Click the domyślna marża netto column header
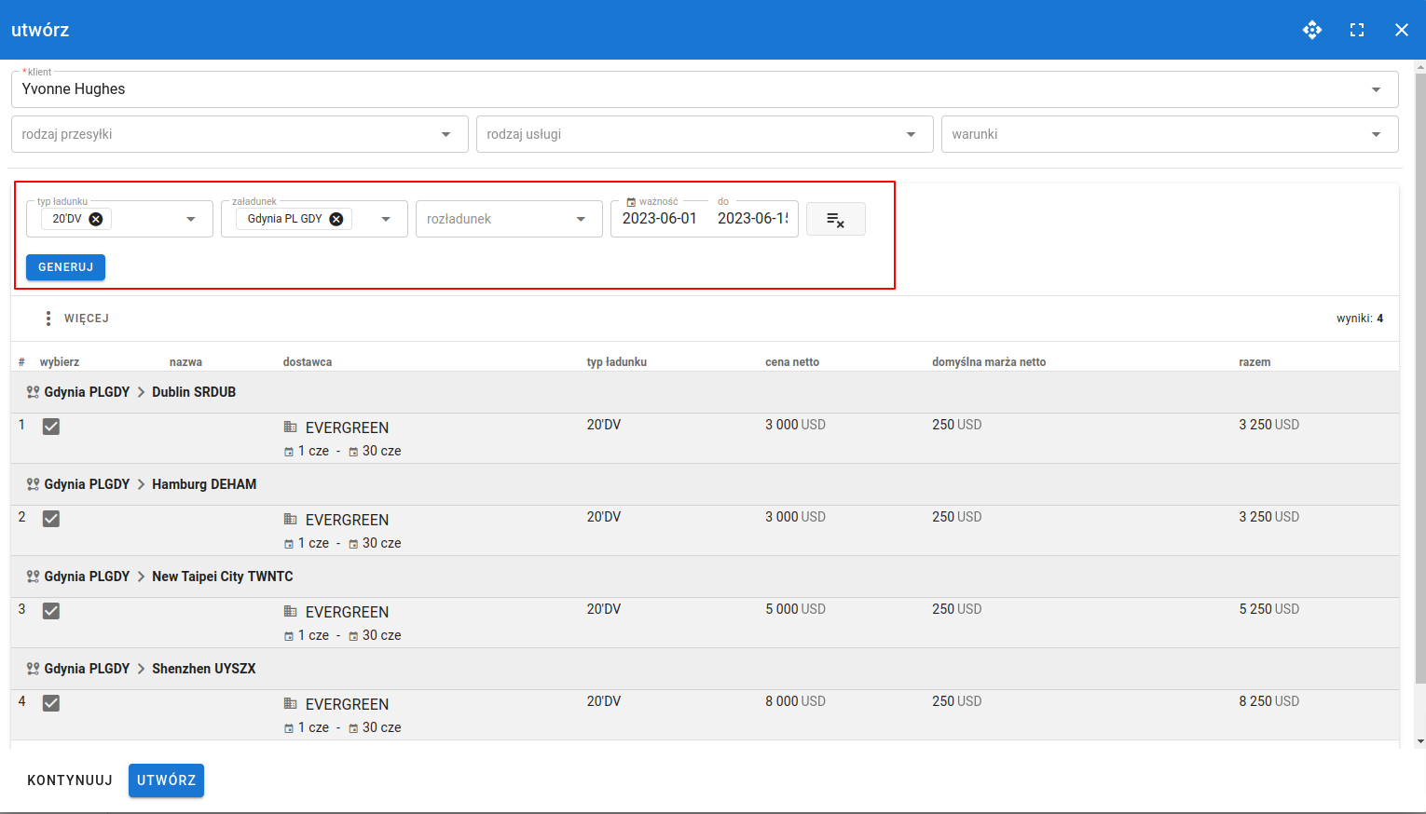Viewport: 1426px width, 814px height. coord(989,362)
